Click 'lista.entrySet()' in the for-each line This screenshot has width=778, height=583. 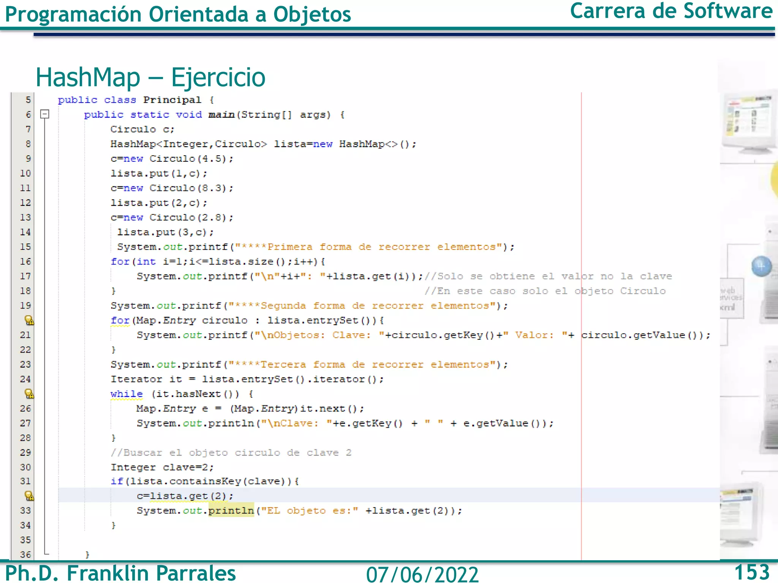click(x=319, y=321)
